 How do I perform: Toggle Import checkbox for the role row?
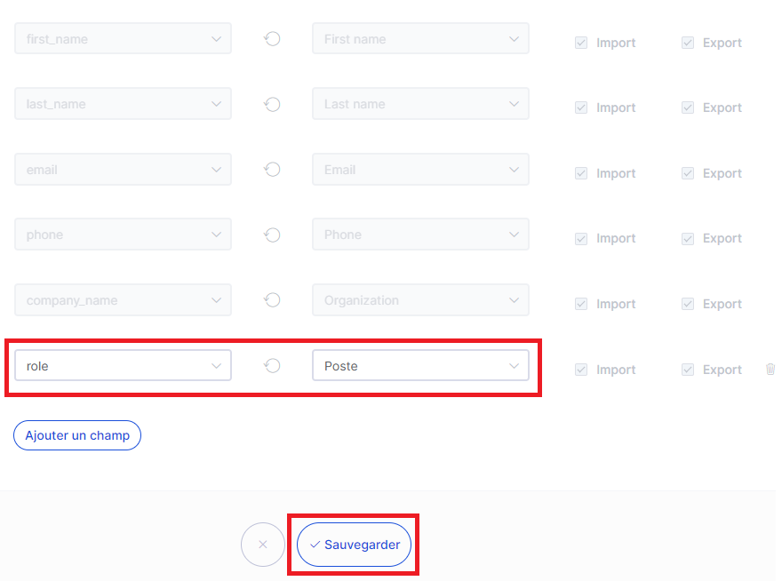(581, 370)
